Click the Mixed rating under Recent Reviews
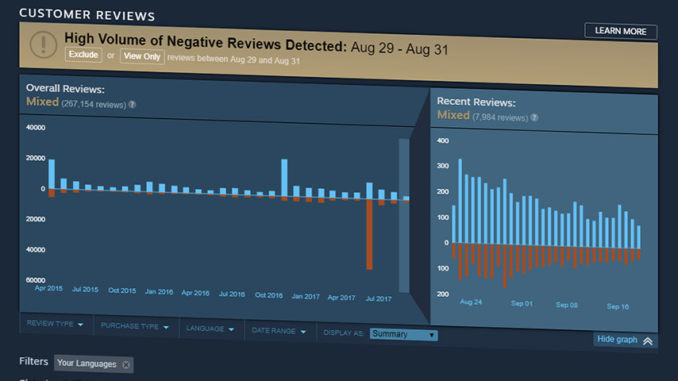 pos(453,115)
